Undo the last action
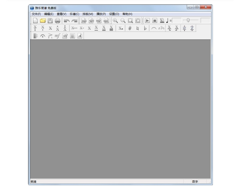This screenshot has height=189, width=234. pyautogui.click(x=67, y=21)
